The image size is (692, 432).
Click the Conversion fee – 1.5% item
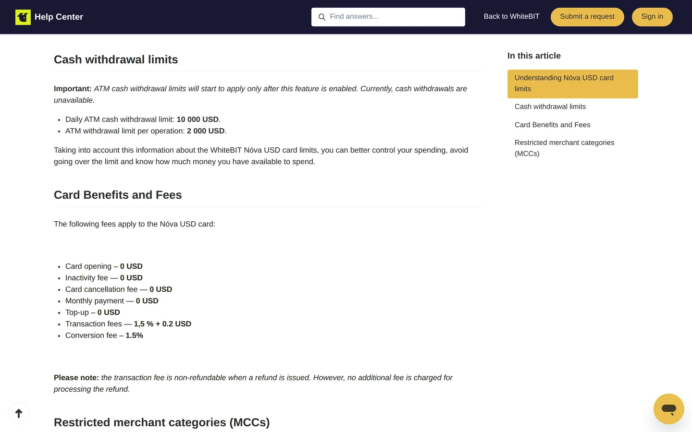click(104, 336)
